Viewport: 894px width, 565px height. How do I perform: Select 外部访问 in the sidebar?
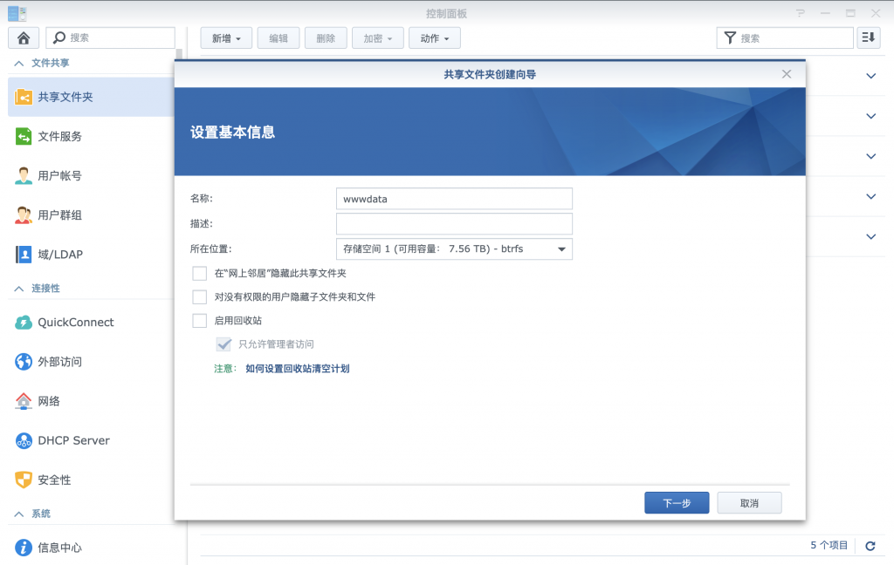point(59,362)
